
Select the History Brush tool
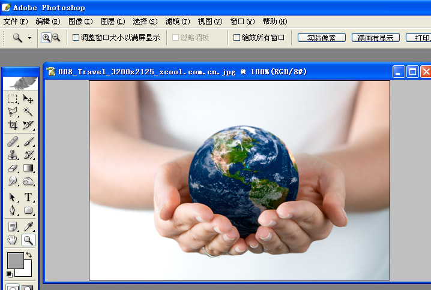28,155
